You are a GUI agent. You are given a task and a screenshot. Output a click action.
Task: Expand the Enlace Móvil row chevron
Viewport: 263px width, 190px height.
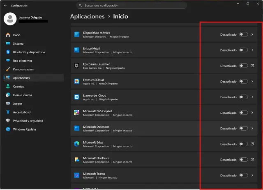[252, 50]
